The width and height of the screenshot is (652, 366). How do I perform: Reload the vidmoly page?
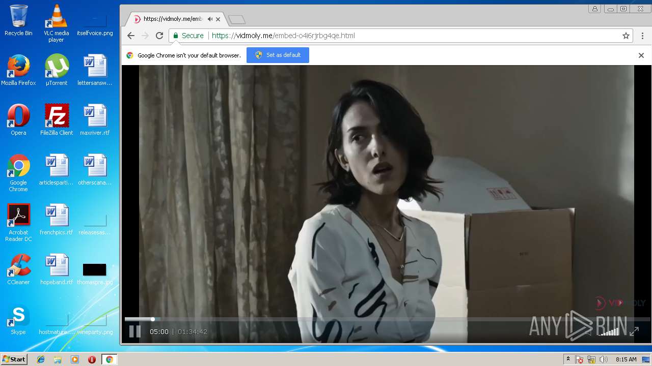point(159,36)
